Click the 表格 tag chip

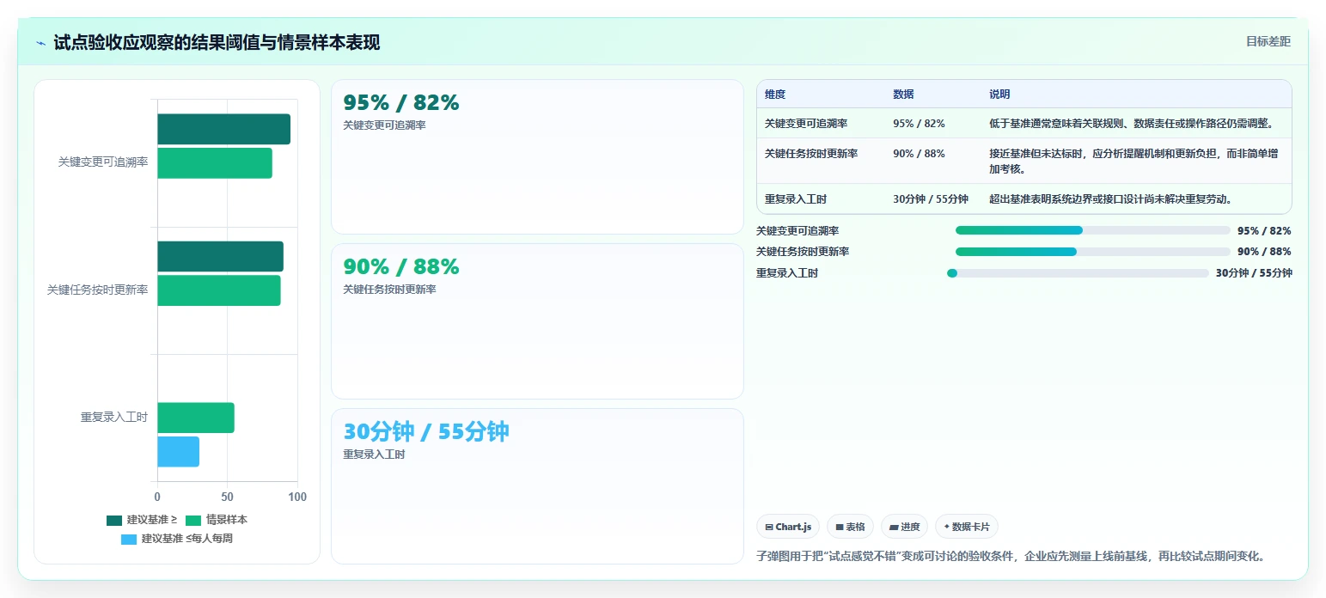click(x=850, y=527)
